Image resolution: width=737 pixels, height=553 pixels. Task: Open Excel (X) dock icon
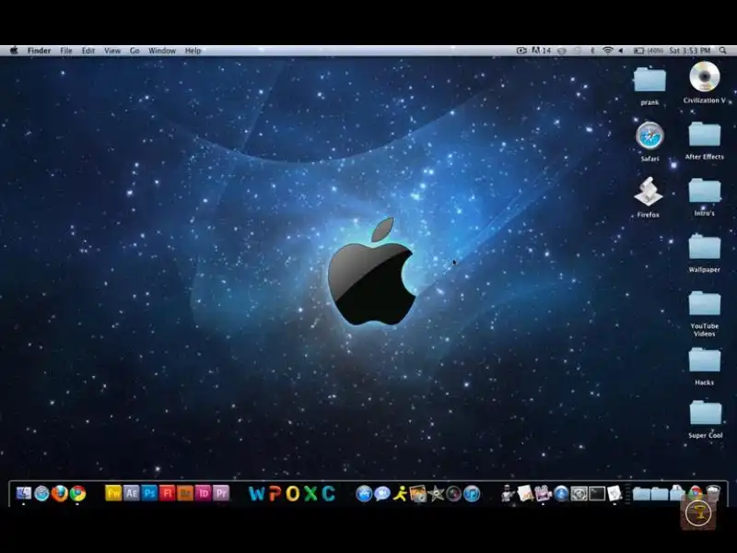point(310,493)
